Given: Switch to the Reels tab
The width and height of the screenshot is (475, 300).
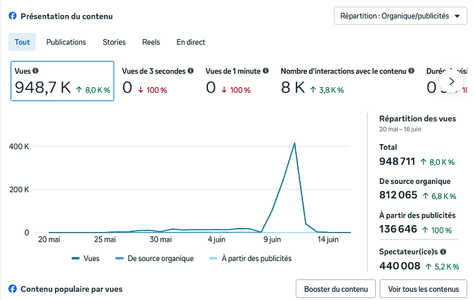Looking at the screenshot, I should pyautogui.click(x=151, y=42).
